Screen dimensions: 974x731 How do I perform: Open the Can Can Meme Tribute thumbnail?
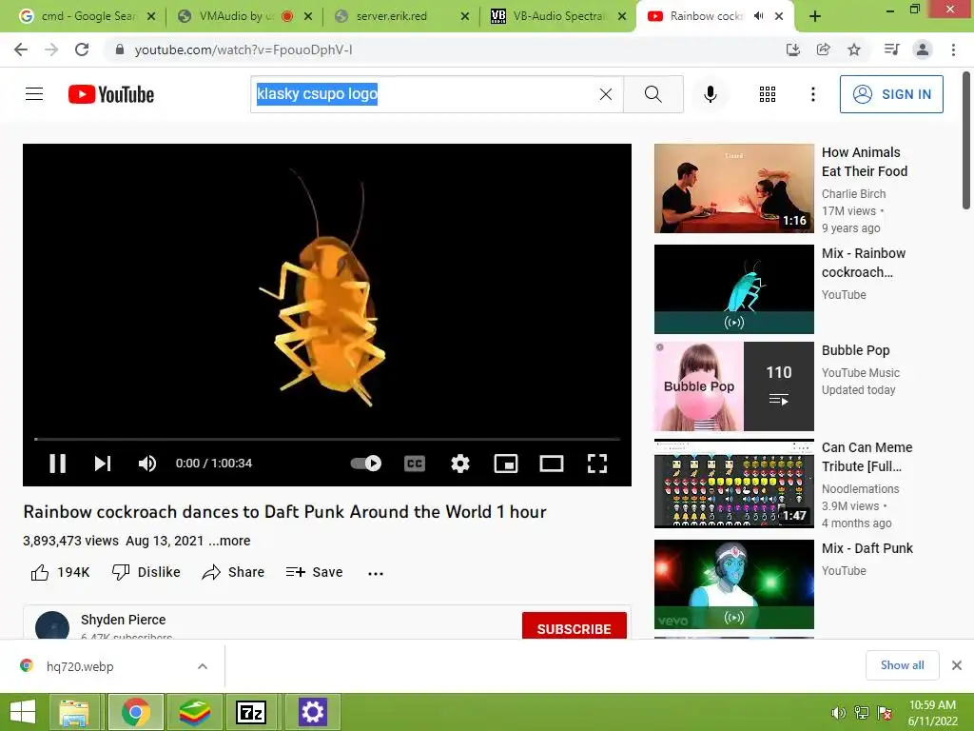click(x=733, y=484)
